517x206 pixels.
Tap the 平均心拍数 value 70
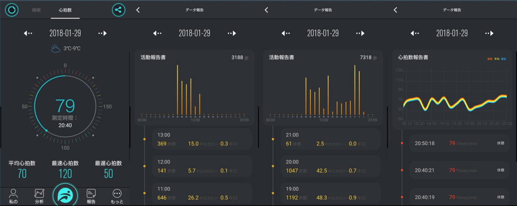[22, 173]
